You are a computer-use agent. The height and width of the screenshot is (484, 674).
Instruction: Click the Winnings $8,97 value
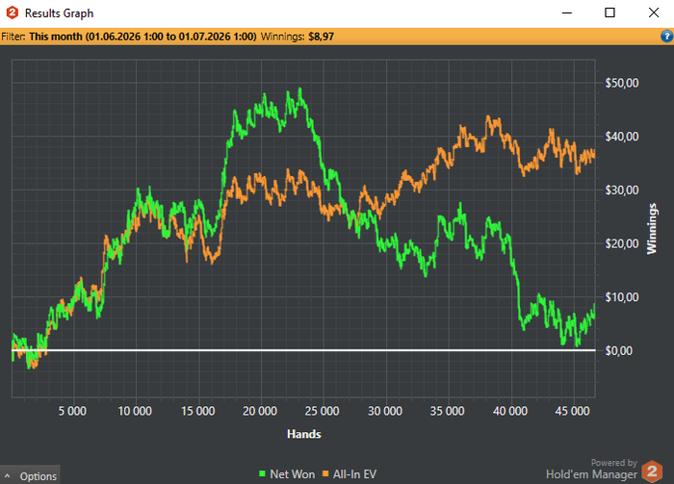[x=321, y=37]
